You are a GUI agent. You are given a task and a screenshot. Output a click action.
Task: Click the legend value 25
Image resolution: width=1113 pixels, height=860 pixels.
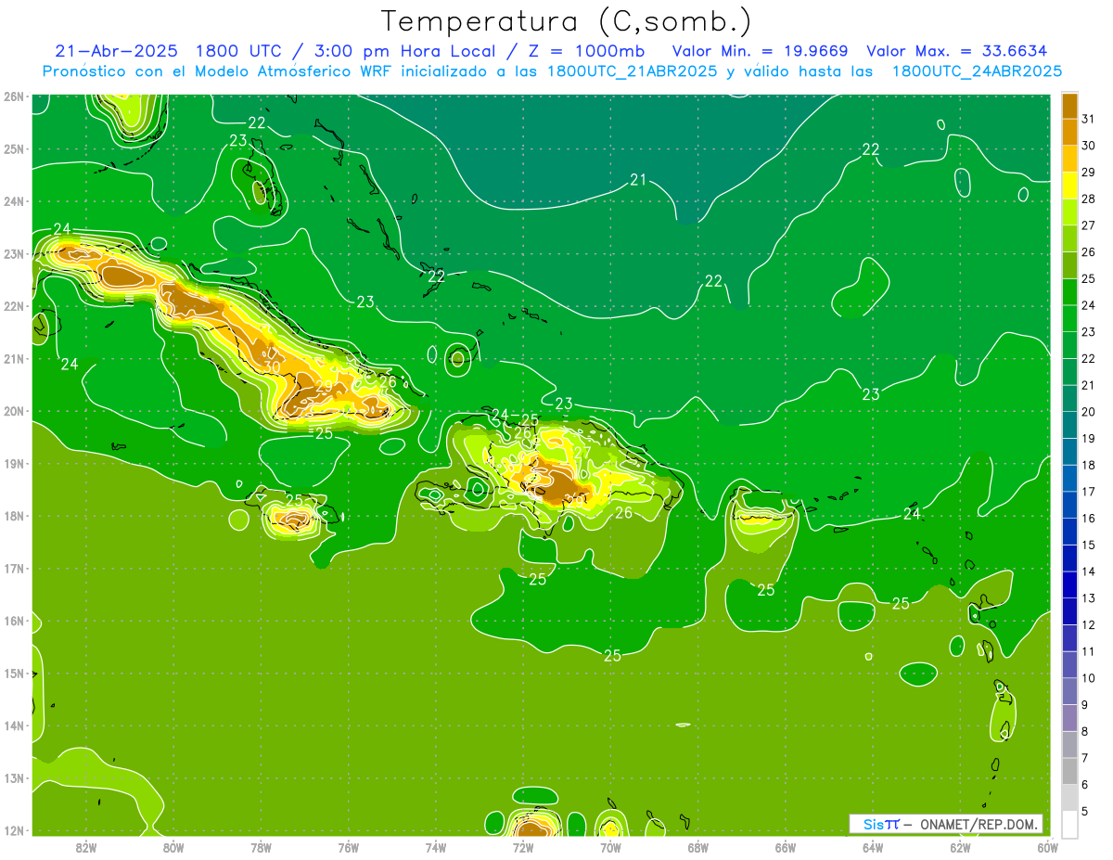click(1088, 278)
